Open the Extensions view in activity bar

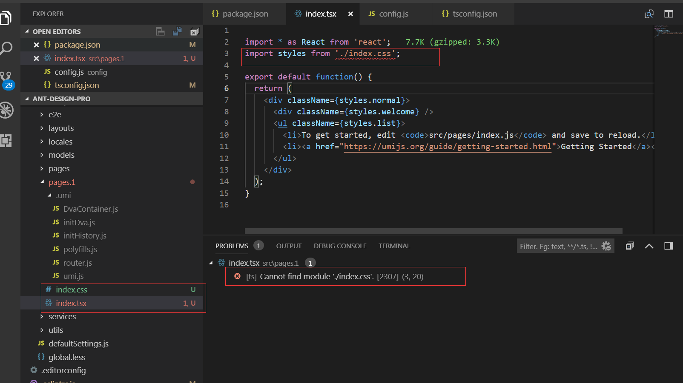pos(6,141)
